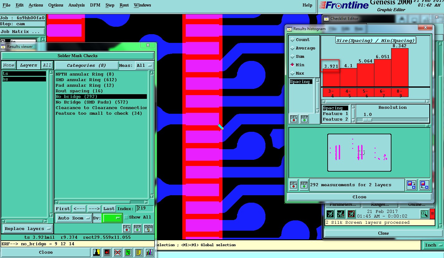Click second running-man icon in Checklist Editor

tap(341, 214)
